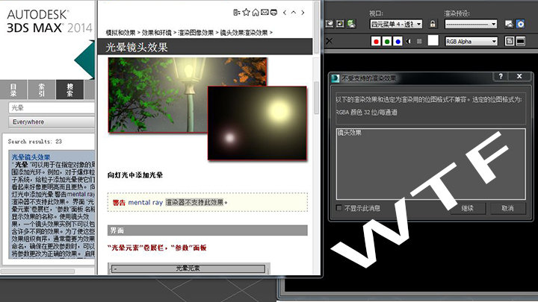The image size is (538, 302).
Task: Follow the mental ray link in warning
Action: pos(145,202)
